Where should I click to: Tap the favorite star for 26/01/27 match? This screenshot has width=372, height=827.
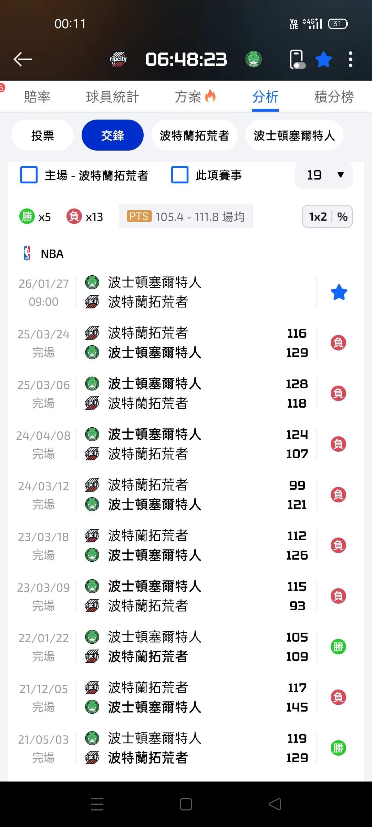coord(339,292)
